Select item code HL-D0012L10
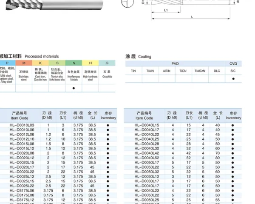Viewport: 255px width, 204px height. [22, 139]
